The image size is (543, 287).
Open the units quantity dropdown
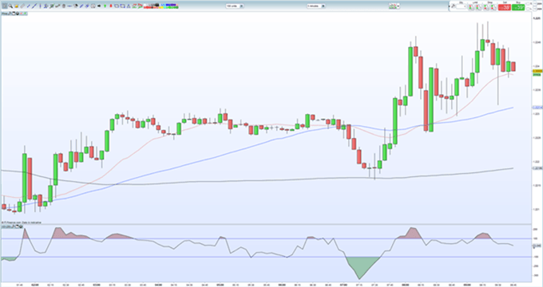coord(235,6)
